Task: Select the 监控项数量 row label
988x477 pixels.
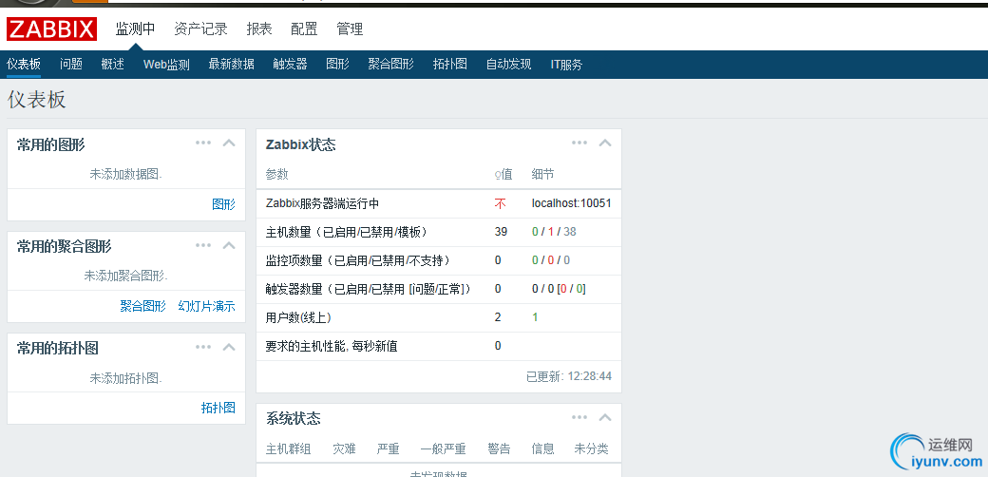Action: click(358, 260)
